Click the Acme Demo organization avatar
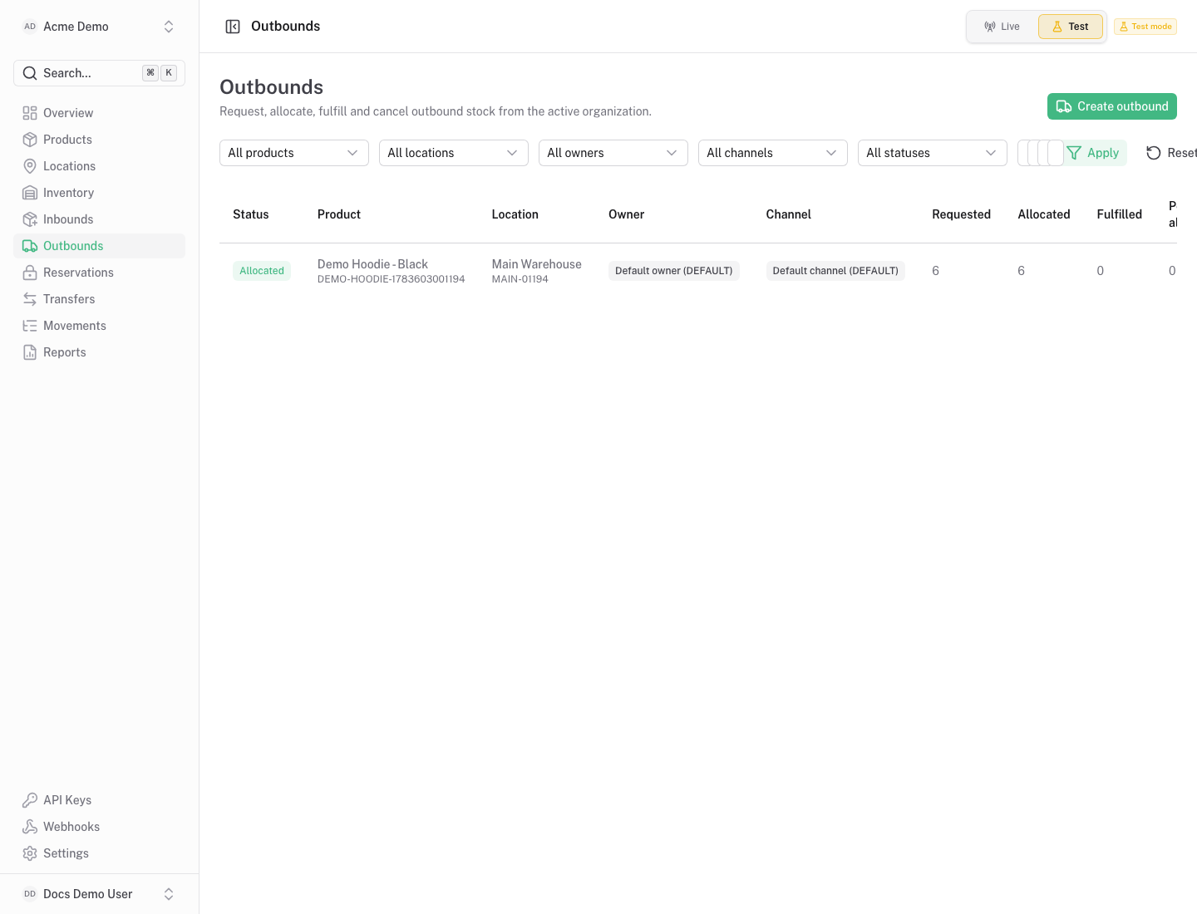1197x914 pixels. 30,27
